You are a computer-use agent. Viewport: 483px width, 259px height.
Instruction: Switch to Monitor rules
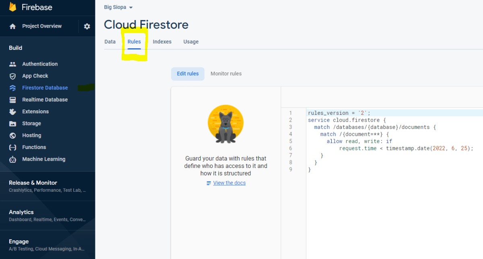[226, 74]
